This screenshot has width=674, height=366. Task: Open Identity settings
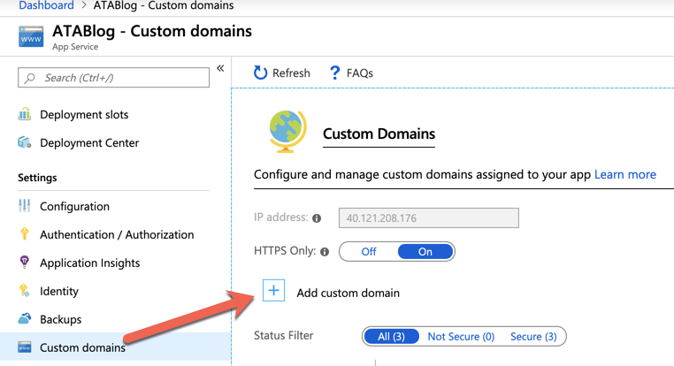(59, 291)
